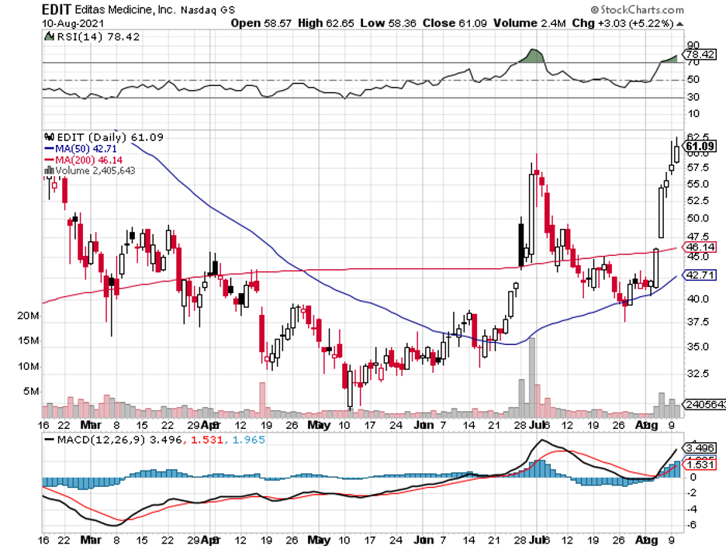
Task: Click the candlestick icon beside EDIT (Daily)
Action: (x=47, y=137)
